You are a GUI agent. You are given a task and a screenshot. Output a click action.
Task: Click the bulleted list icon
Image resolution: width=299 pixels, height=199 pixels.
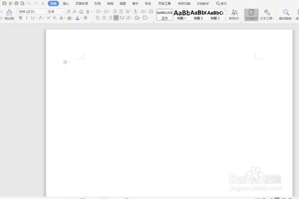(98, 11)
